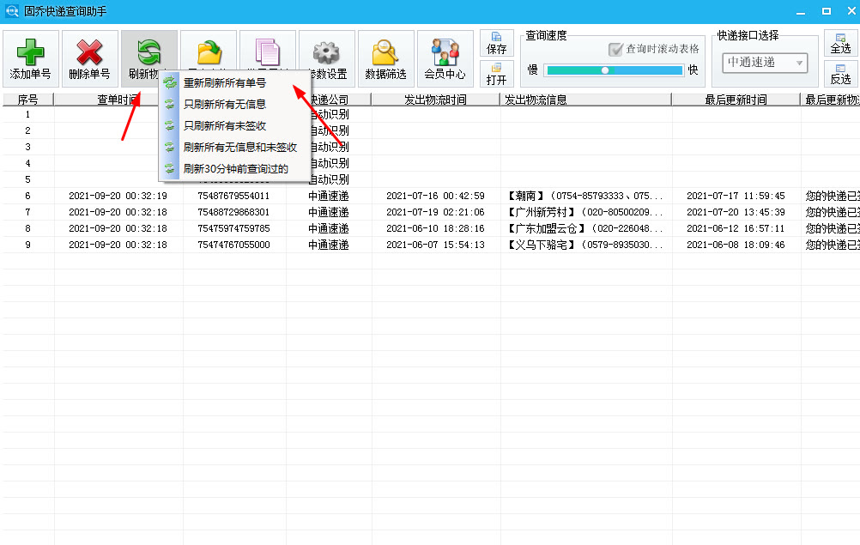The image size is (860, 545).
Task: Click 中通速递 company cell in row 9
Action: click(x=329, y=245)
